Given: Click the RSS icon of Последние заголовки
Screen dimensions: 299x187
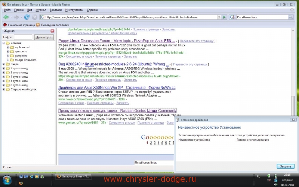Looking at the screenshot, I should click(38, 25).
